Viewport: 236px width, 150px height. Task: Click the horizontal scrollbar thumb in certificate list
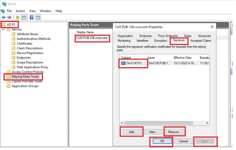pyautogui.click(x=159, y=123)
